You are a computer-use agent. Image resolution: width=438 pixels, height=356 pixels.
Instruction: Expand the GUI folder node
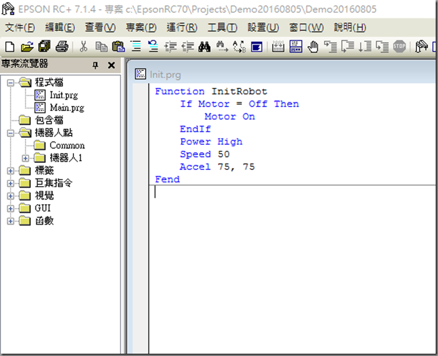(x=10, y=208)
